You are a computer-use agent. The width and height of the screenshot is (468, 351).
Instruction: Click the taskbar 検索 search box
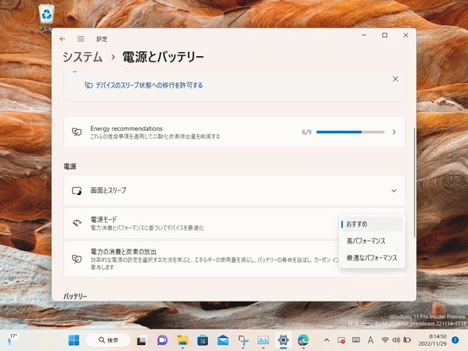coord(108,340)
